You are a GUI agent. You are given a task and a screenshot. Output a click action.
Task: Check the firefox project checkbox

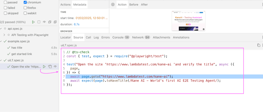click(25, 8)
